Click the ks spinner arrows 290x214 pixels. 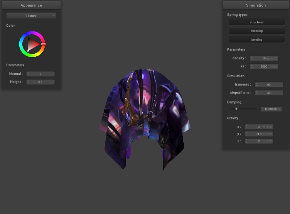[252, 66]
